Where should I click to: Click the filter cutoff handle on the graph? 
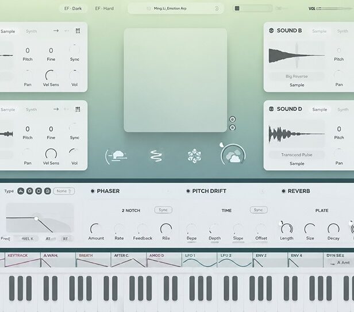(36, 218)
